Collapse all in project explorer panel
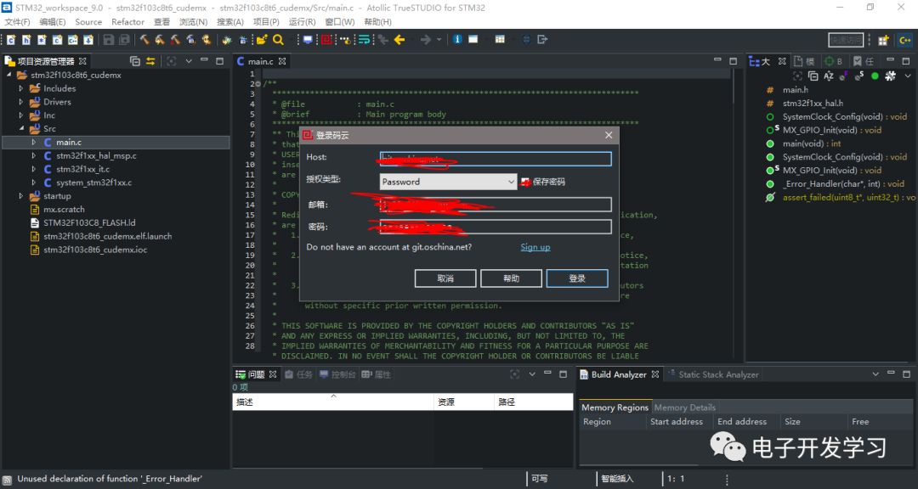 tap(135, 61)
